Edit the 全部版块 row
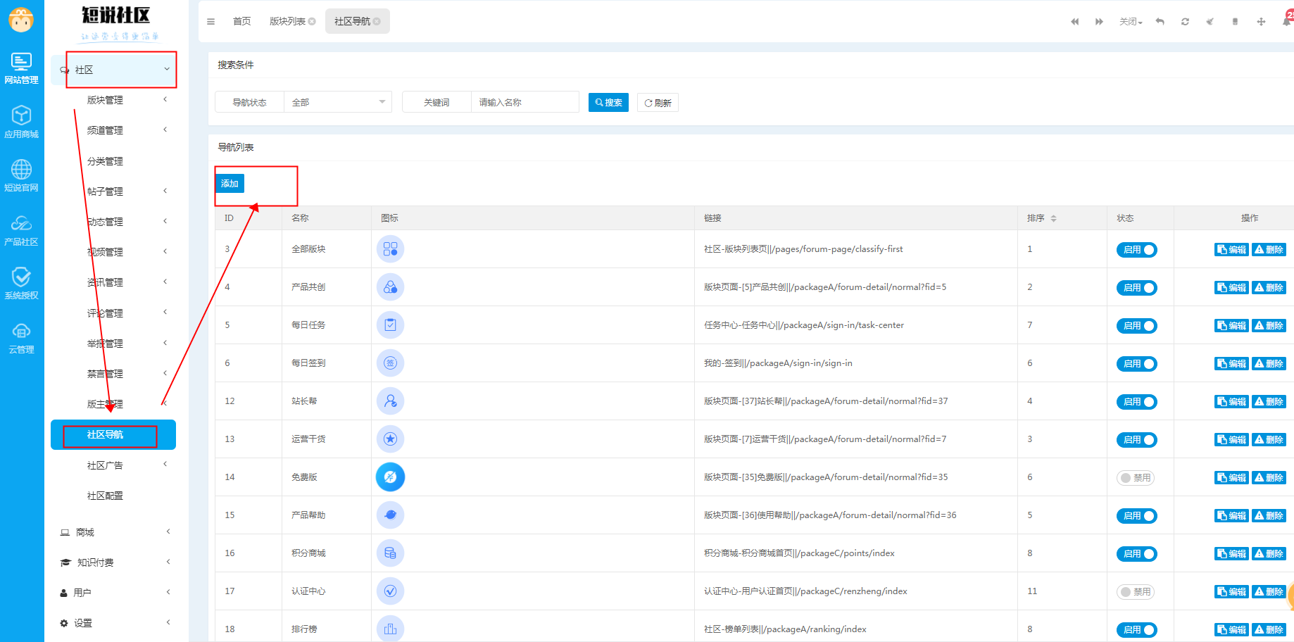Image resolution: width=1294 pixels, height=642 pixels. [1231, 250]
